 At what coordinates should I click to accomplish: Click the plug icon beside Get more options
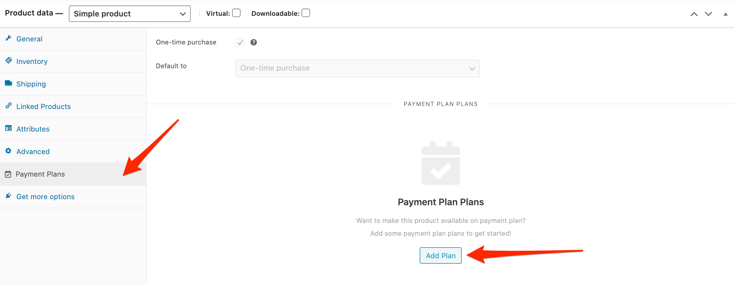point(9,196)
